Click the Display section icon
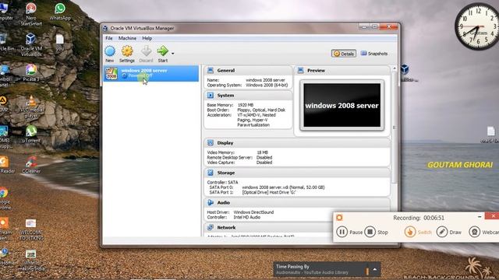The height and width of the screenshot is (280, 499). pyautogui.click(x=211, y=143)
